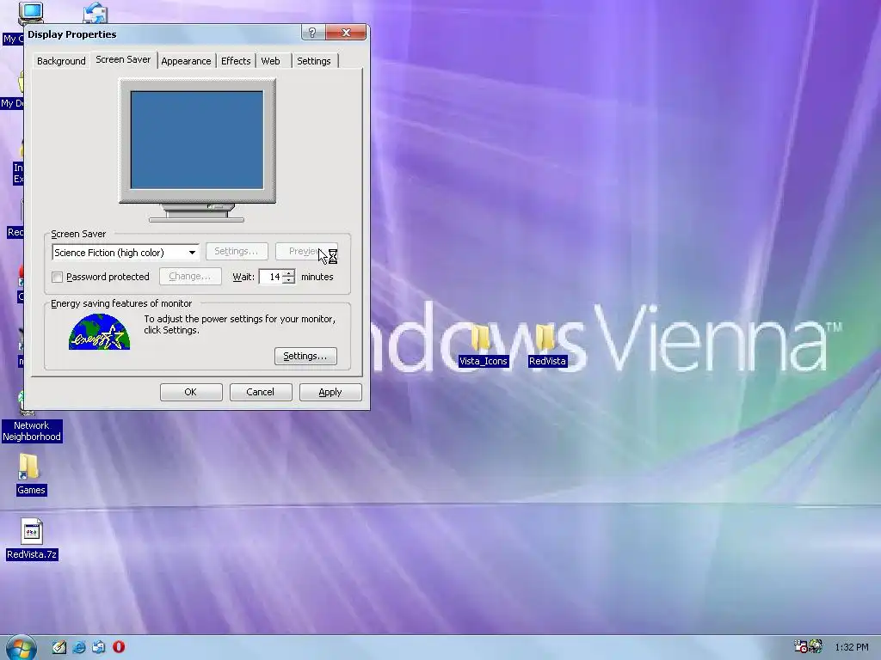Screen dimensions: 881x660
Task: Select the RedVista folder on desktop
Action: tap(547, 346)
